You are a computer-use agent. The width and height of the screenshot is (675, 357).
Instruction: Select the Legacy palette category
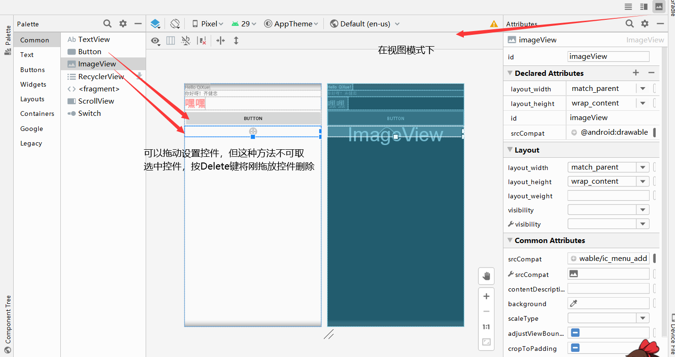click(x=37, y=143)
